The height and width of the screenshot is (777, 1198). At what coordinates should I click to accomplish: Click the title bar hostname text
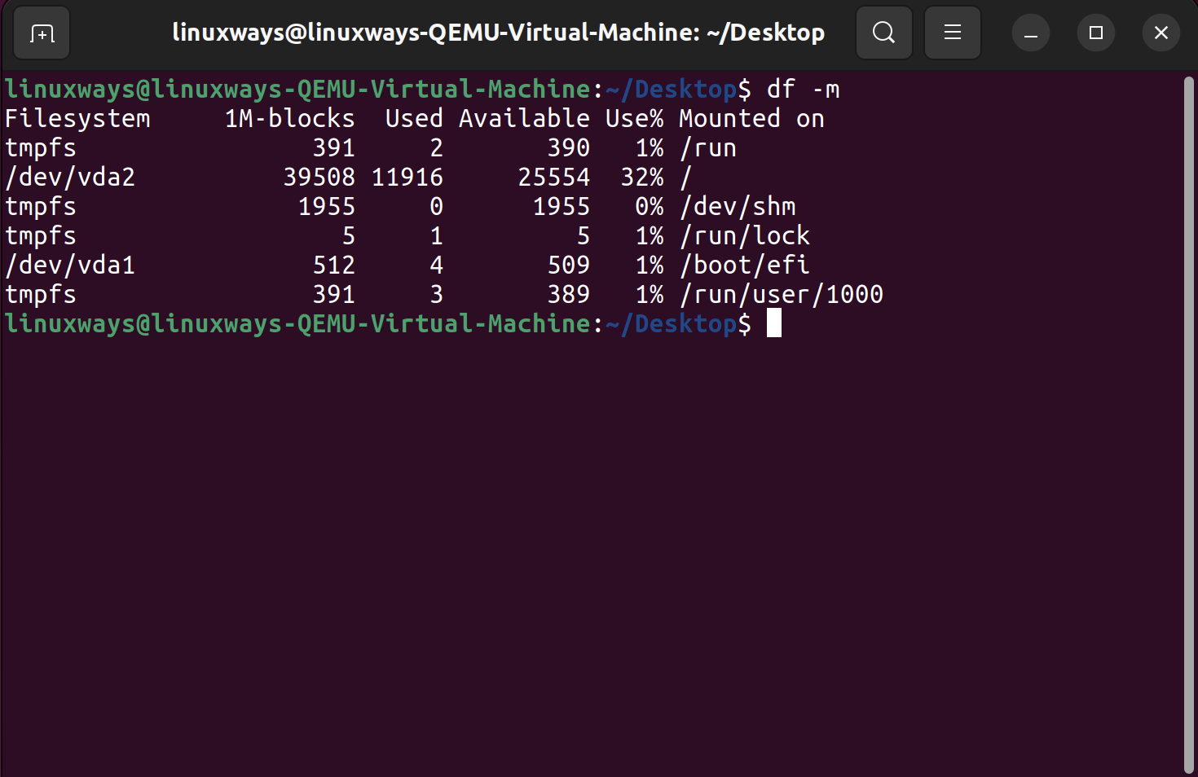tap(497, 32)
